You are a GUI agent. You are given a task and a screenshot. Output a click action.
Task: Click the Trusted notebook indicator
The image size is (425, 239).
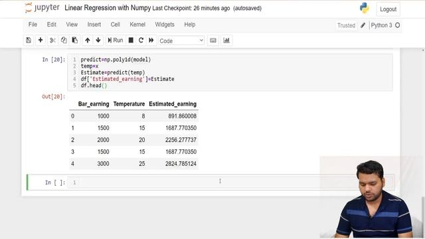coord(346,25)
